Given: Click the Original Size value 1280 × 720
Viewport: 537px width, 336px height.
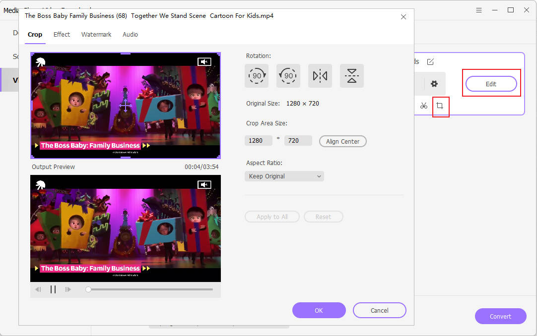Looking at the screenshot, I should (x=303, y=103).
